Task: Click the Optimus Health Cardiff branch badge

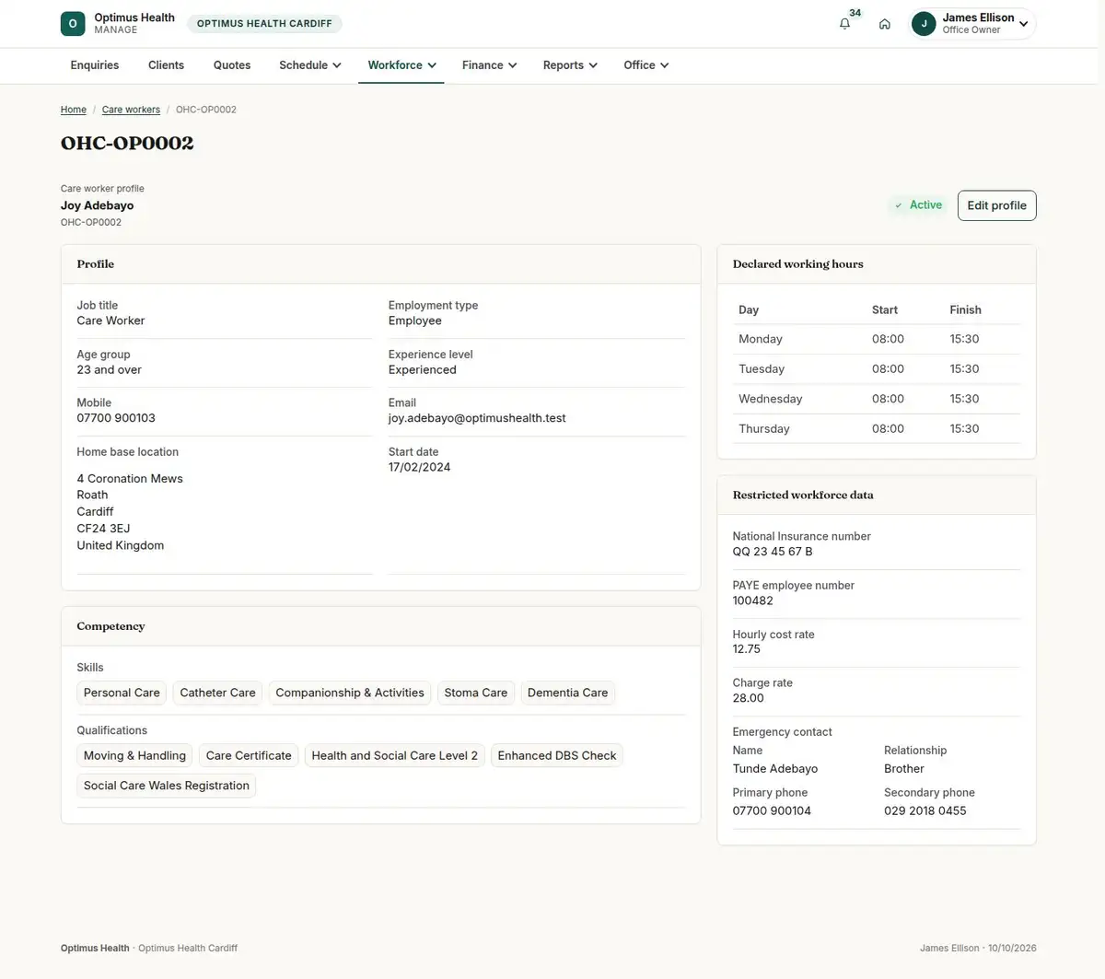Action: click(x=264, y=24)
